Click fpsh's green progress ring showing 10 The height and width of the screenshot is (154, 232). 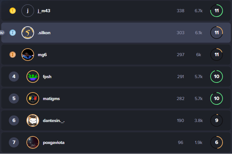tap(217, 77)
